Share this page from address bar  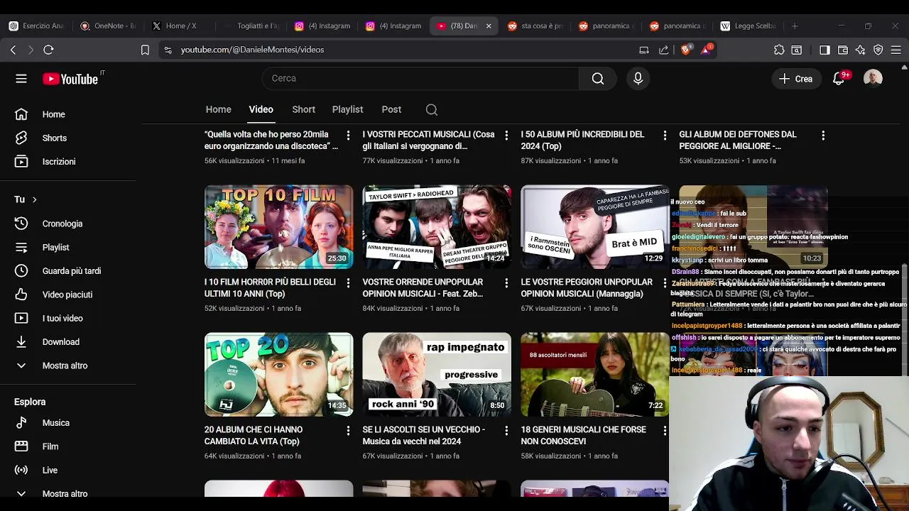click(663, 50)
